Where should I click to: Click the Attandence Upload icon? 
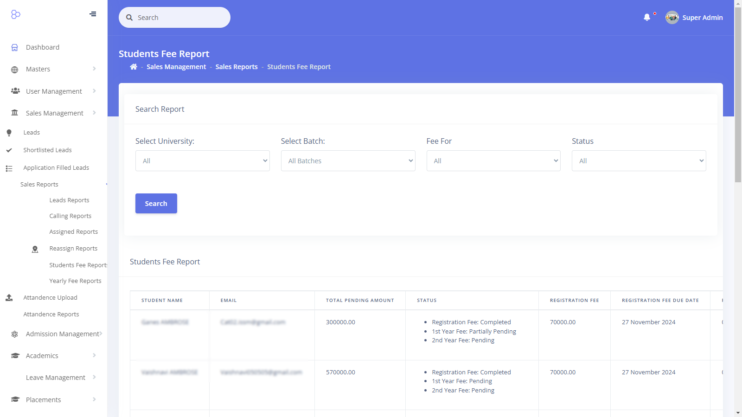point(9,298)
